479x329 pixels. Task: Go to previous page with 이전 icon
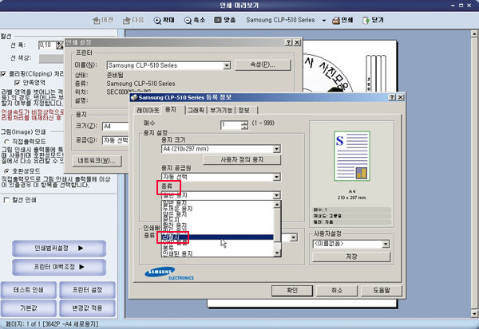tap(103, 20)
